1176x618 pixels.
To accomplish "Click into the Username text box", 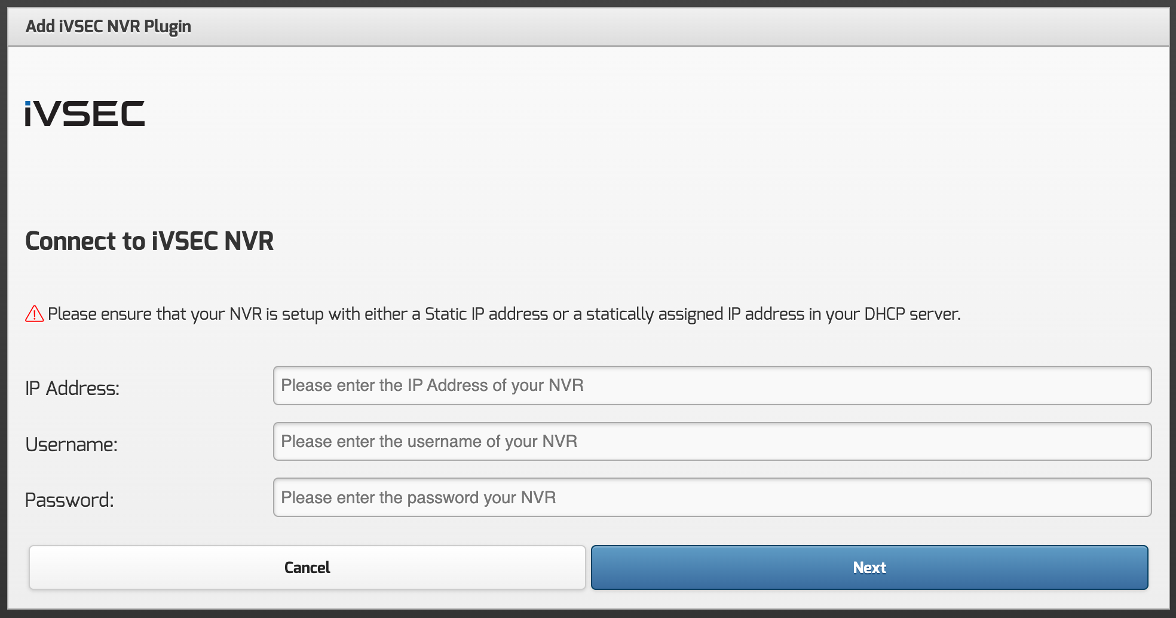I will tap(712, 442).
